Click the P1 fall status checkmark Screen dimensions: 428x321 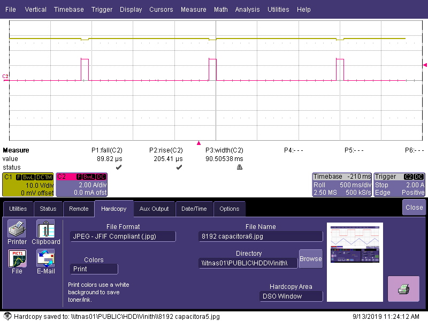pos(119,167)
